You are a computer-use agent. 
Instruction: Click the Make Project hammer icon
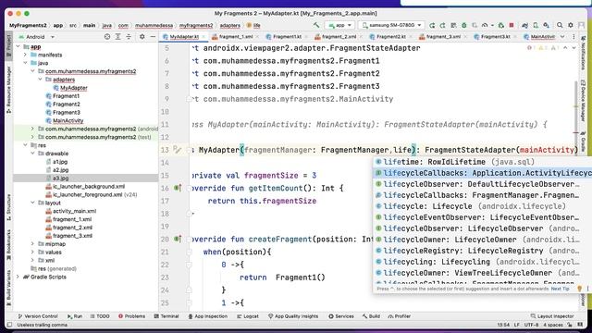click(316, 25)
